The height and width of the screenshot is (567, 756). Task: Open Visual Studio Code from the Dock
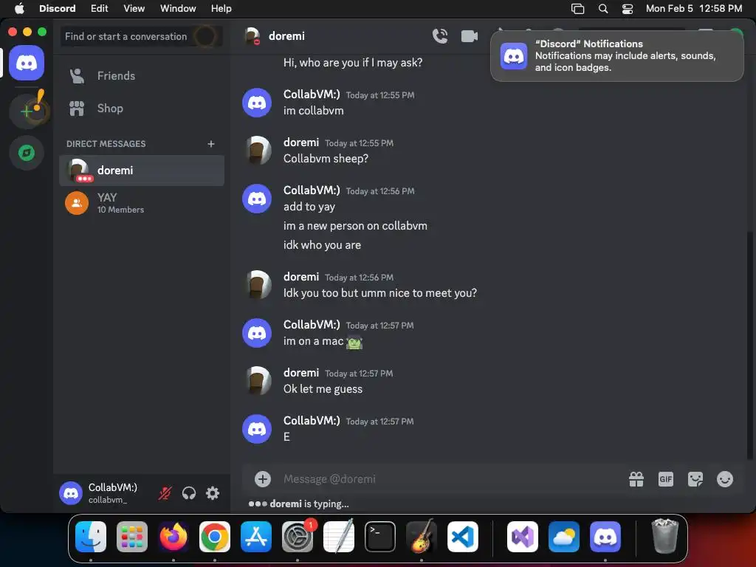coord(462,537)
